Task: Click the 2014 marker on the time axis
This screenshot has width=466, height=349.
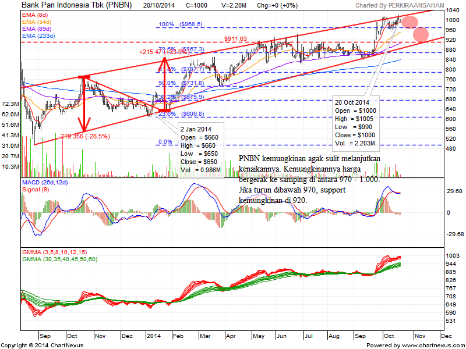Action: pos(153,336)
